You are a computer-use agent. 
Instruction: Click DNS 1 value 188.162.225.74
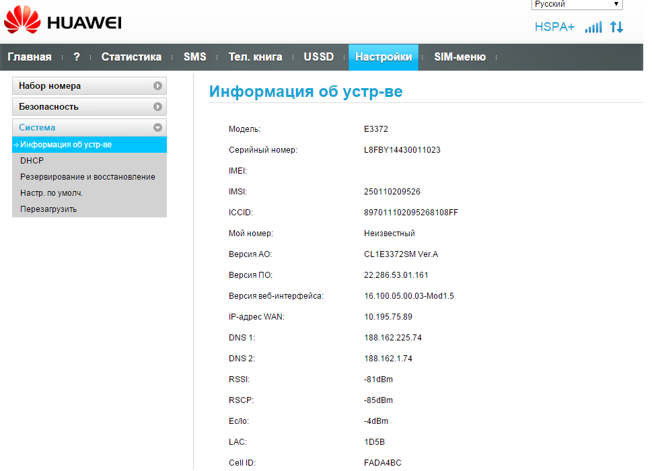[x=392, y=338]
